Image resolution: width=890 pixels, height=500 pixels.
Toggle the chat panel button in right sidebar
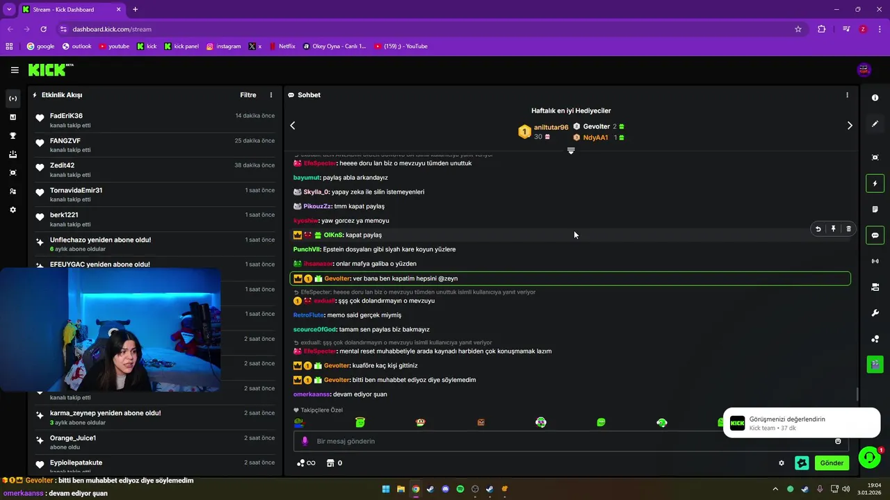pyautogui.click(x=875, y=235)
